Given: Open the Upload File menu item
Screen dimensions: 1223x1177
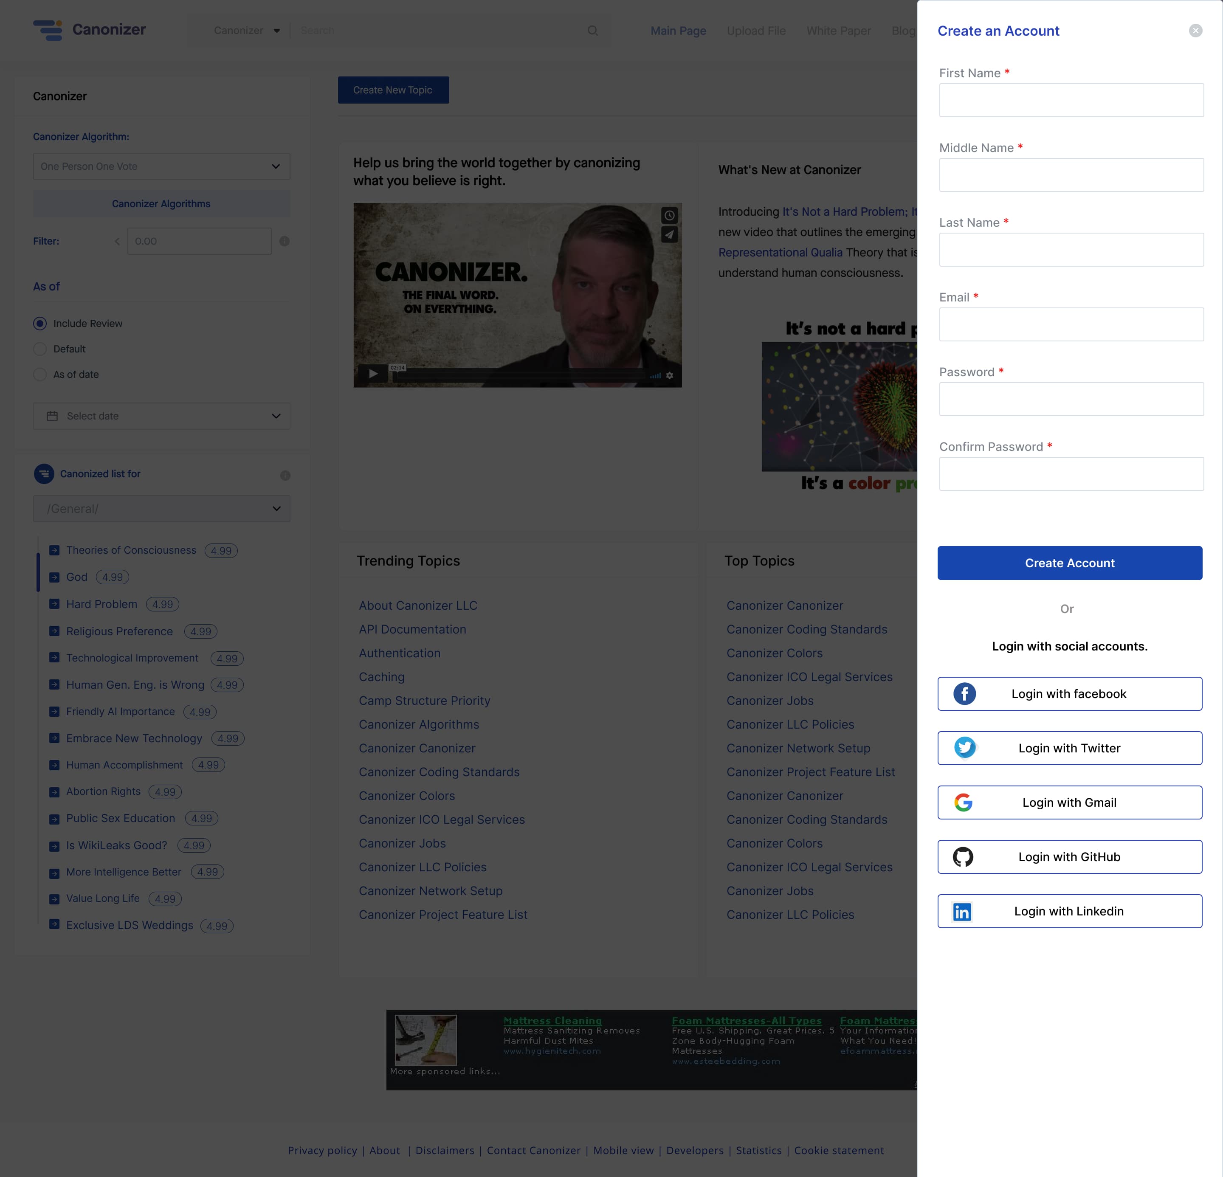Looking at the screenshot, I should [x=755, y=31].
